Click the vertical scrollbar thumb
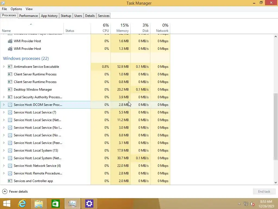Viewport: 278px width, 209px height. point(276,127)
